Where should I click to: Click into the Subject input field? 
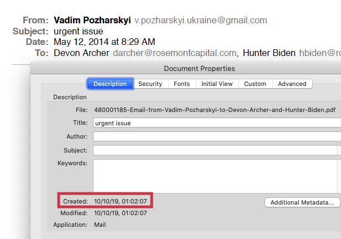215,150
